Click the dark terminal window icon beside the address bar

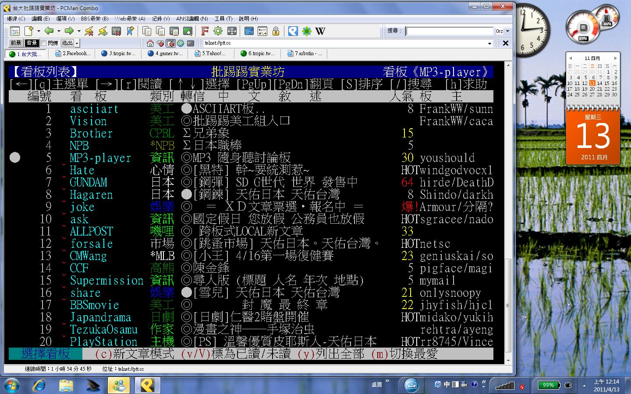coord(191,43)
